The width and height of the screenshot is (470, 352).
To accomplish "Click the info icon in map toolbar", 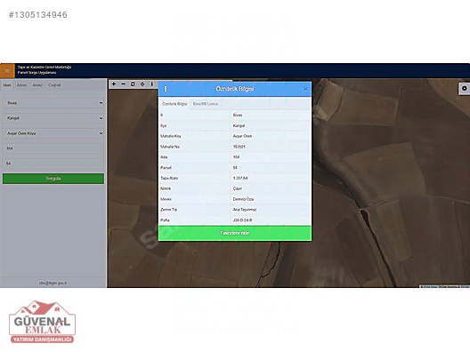I will [x=152, y=84].
